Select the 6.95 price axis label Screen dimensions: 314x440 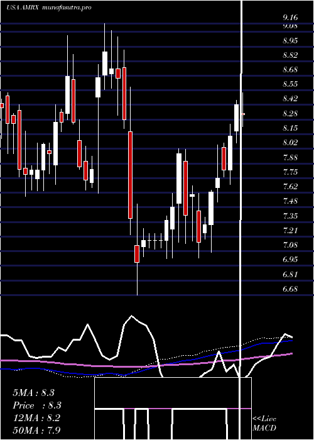290,260
